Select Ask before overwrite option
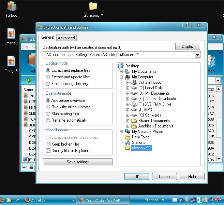 [48, 100]
